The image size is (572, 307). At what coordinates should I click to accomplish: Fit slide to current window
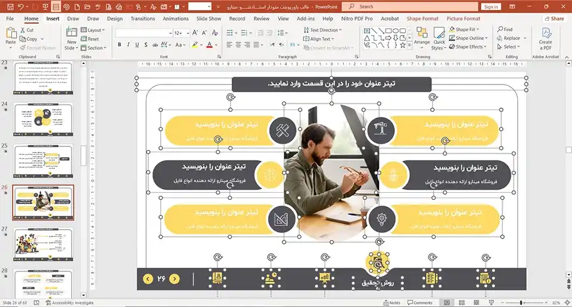pos(567,303)
